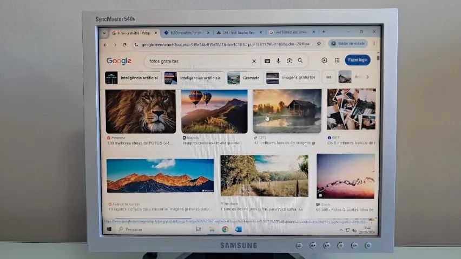
Task: Open the orange mountain range thumbnail
Action: 160,176
